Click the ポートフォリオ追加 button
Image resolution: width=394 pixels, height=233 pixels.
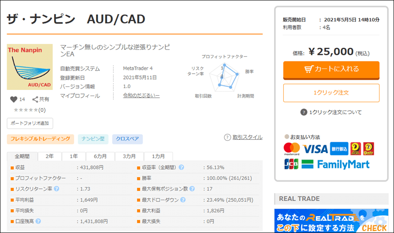point(30,123)
